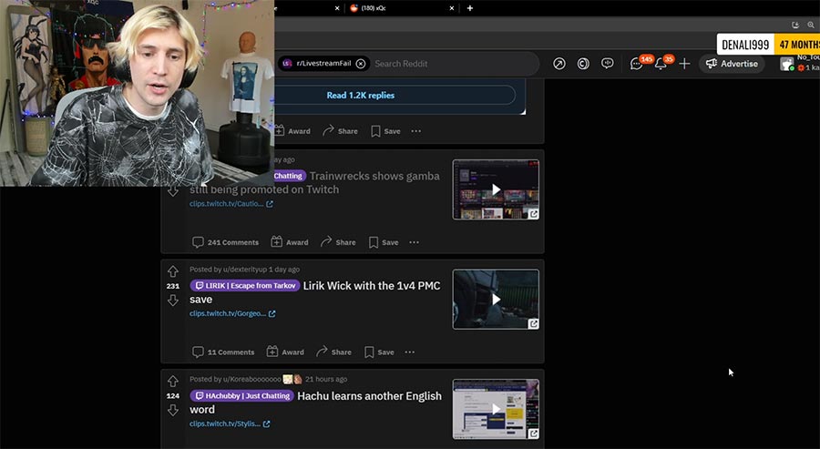Downvote the Trainwrecks gamba post

click(x=172, y=191)
